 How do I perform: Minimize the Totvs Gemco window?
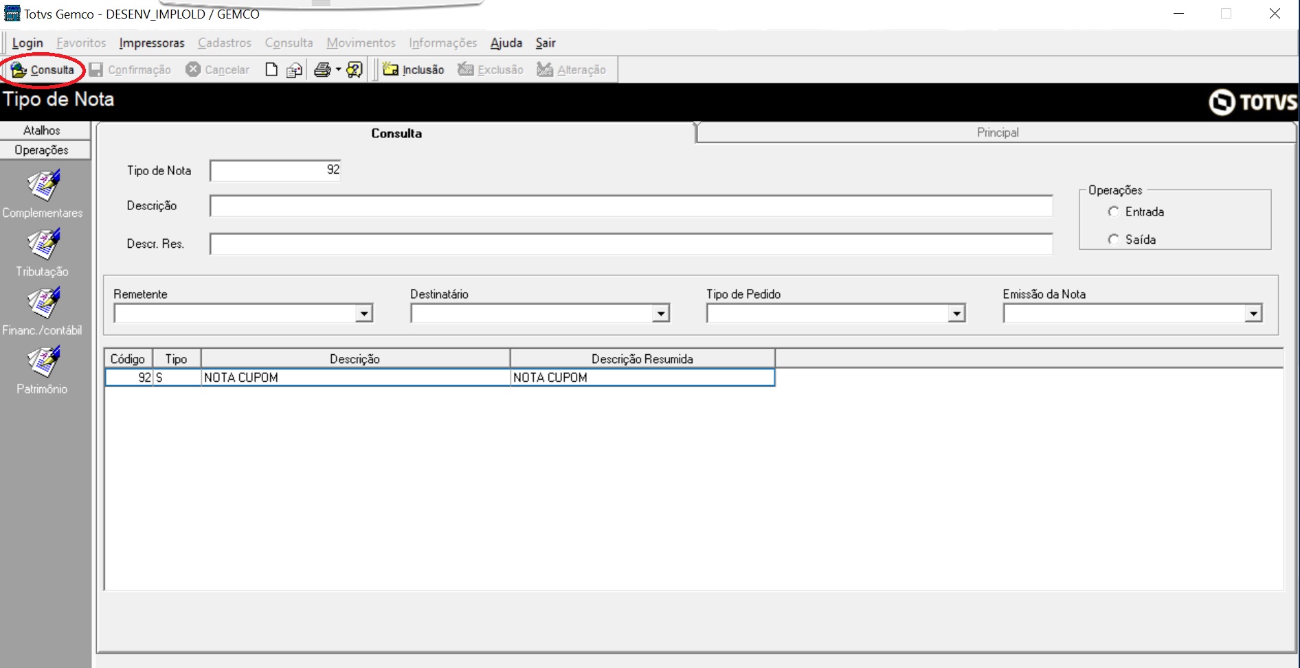pos(1179,14)
